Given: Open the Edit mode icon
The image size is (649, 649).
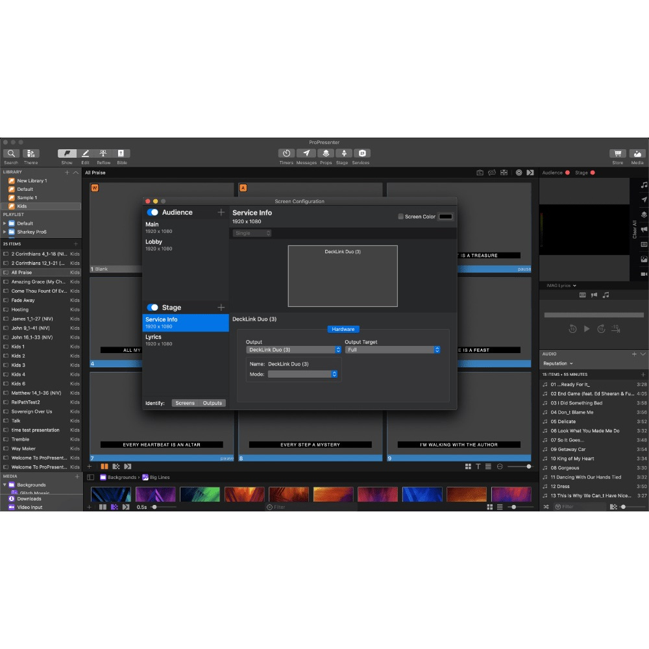Looking at the screenshot, I should click(x=85, y=154).
